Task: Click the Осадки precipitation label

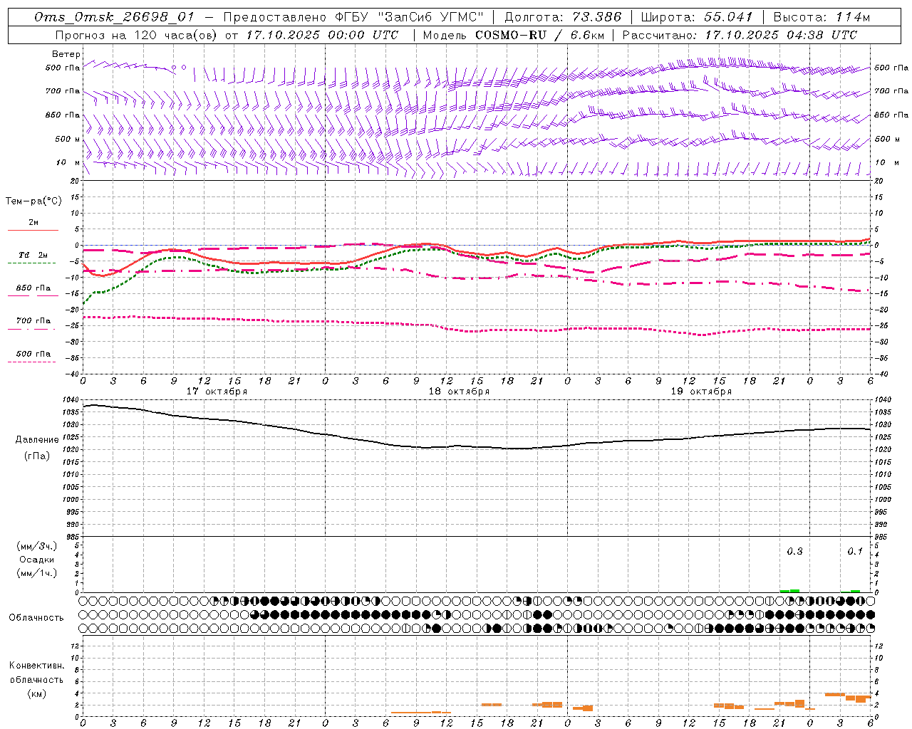Action: click(x=37, y=560)
